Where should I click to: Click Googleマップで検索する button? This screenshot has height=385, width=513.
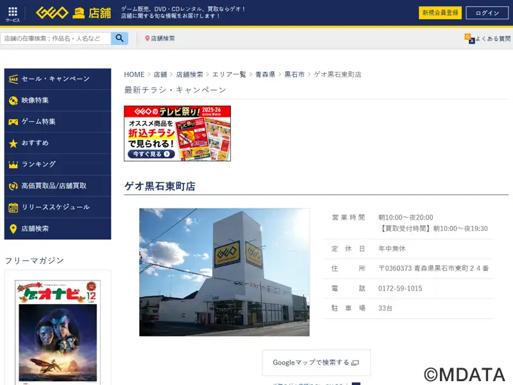tap(316, 363)
